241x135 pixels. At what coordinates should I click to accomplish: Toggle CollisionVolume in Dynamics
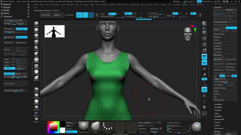pyautogui.click(x=9, y=73)
